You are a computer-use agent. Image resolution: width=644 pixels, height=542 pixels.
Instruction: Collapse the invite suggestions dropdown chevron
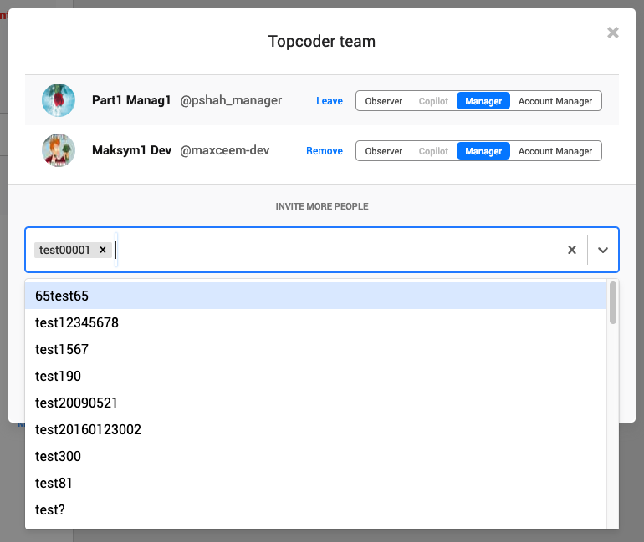click(602, 250)
